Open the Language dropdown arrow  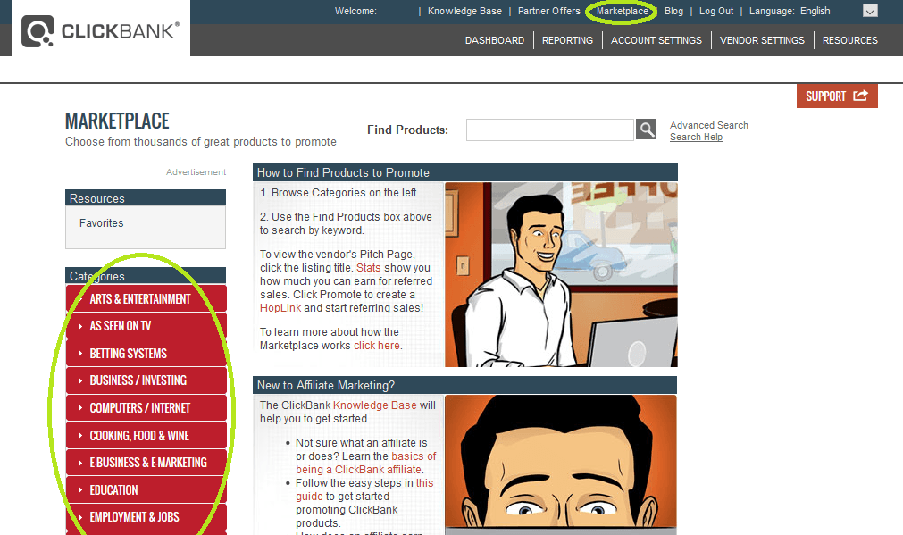(870, 12)
